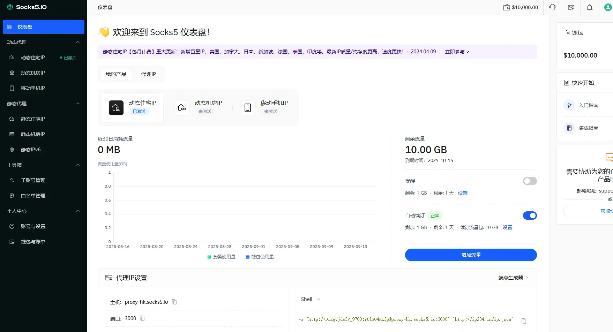Open 设置 link for 提醒 reminder
Viewport: 613px width, 332px height.
tap(463, 193)
